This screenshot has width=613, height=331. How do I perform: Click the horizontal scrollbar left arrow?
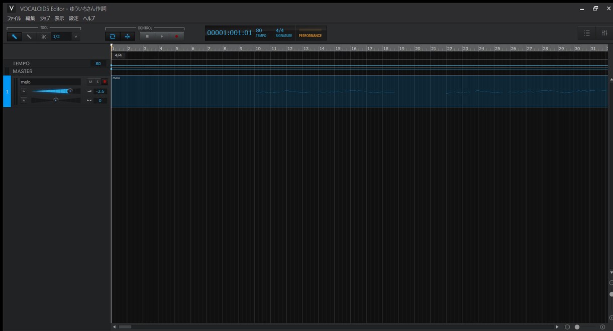pos(114,327)
